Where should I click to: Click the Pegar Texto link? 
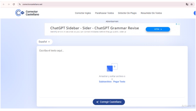point(119,81)
